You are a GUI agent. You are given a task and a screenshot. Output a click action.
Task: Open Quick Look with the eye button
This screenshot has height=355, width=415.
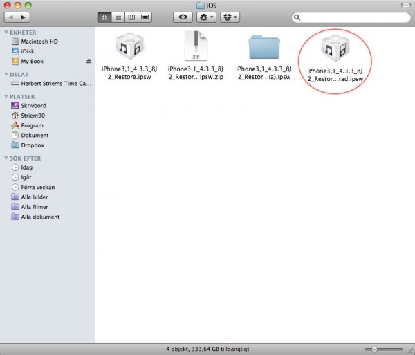(x=183, y=17)
